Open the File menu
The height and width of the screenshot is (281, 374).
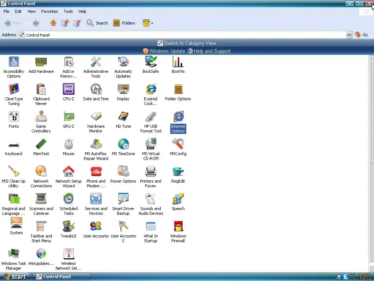pos(6,11)
